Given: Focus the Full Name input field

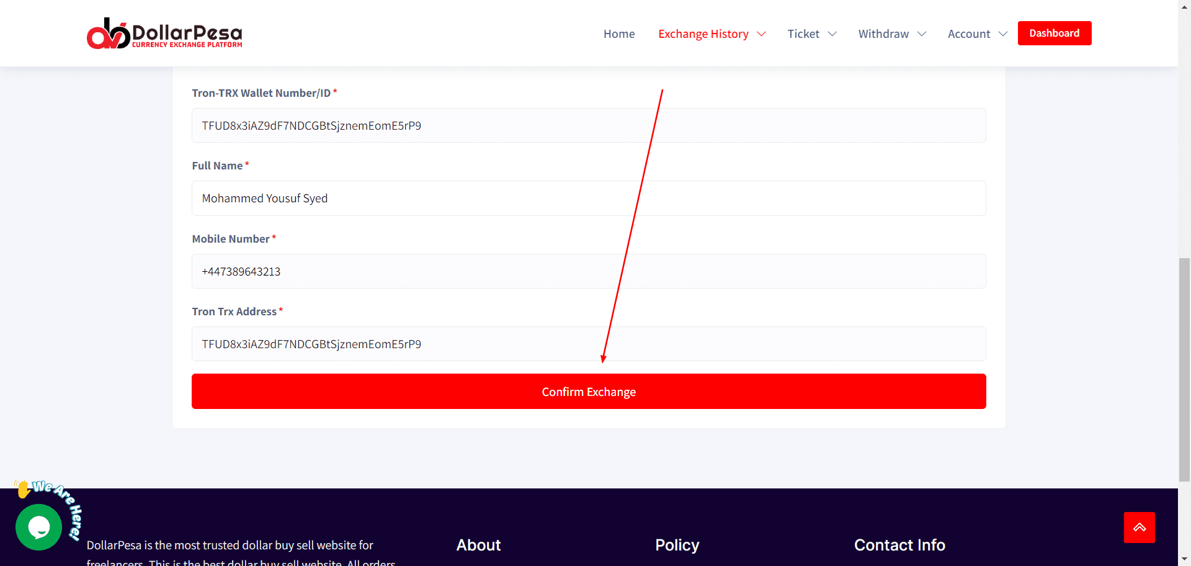Looking at the screenshot, I should tap(589, 198).
